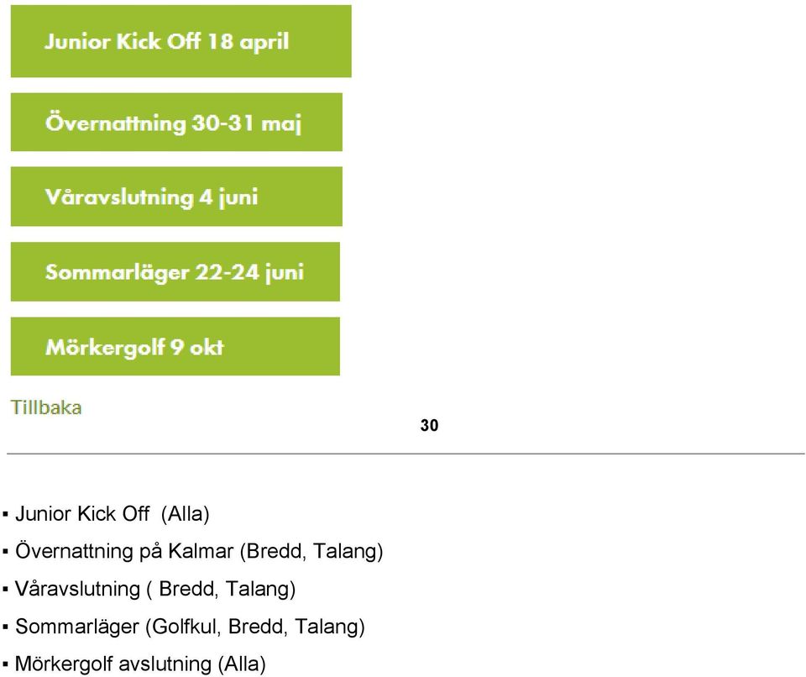
Task: Click the bullet marker before Våravslutning
Action: (x=5, y=590)
